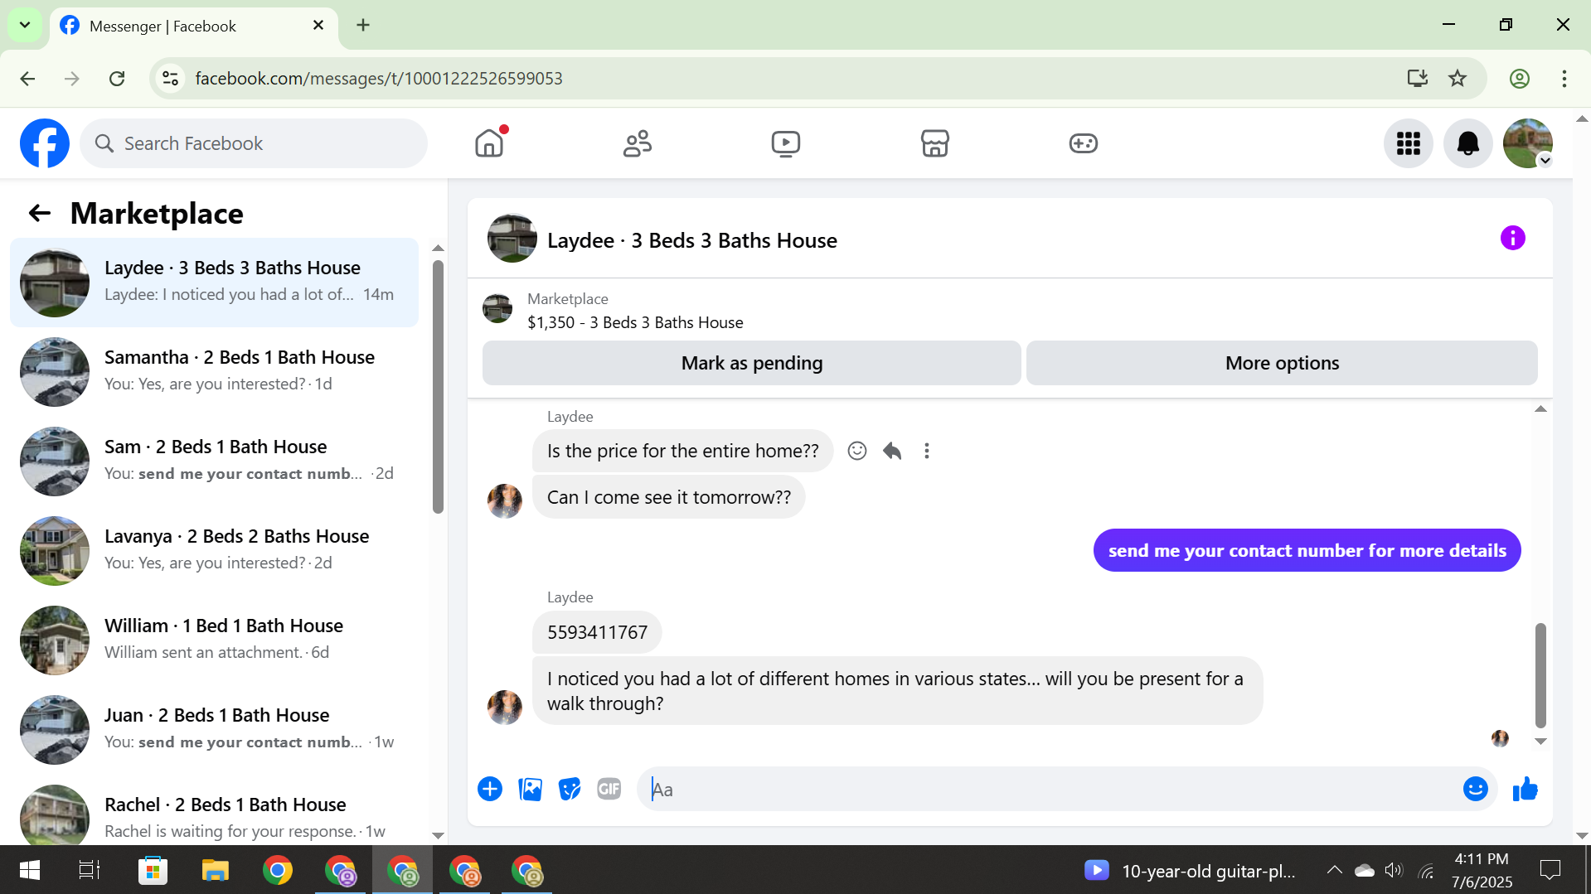Open the Chrome three-dot menu
The width and height of the screenshot is (1591, 894).
pos(1564,79)
